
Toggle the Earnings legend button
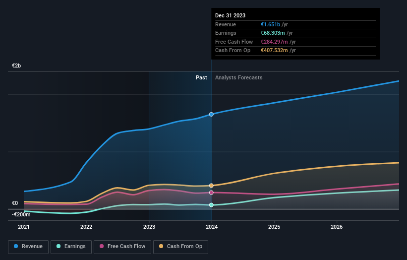71,247
